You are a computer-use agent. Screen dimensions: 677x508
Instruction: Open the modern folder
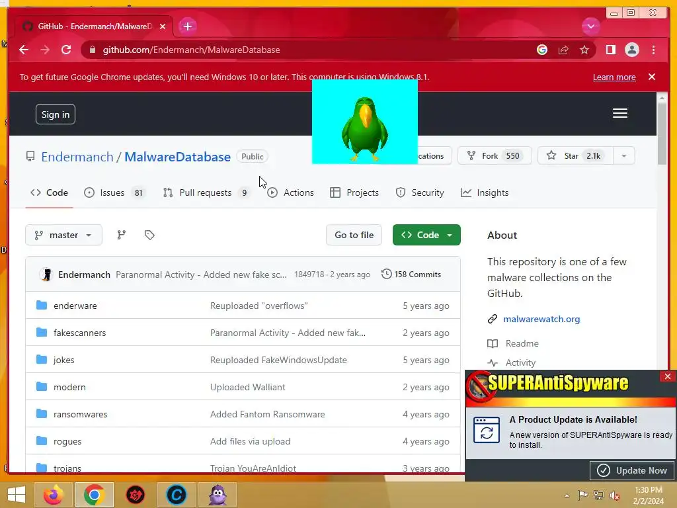pos(69,388)
